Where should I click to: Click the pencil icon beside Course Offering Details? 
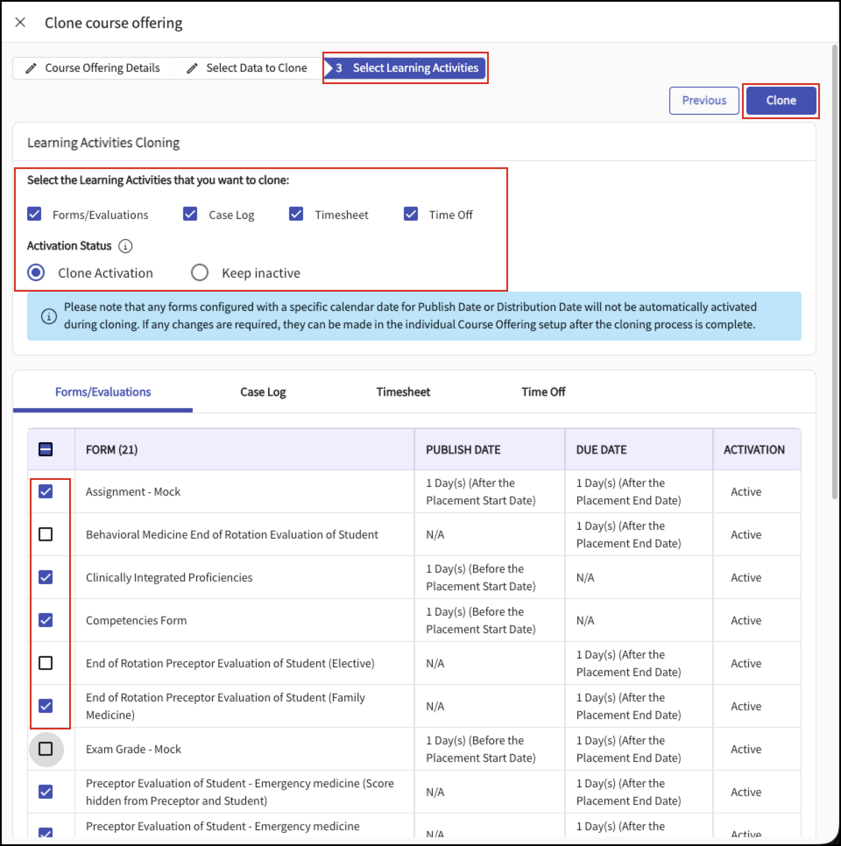[x=31, y=68]
